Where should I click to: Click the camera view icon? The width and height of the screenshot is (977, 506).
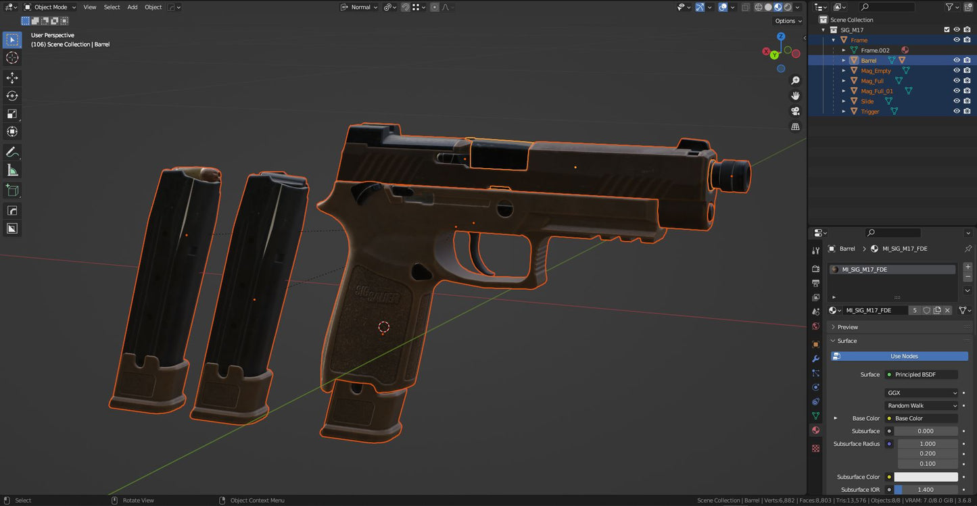click(x=795, y=111)
